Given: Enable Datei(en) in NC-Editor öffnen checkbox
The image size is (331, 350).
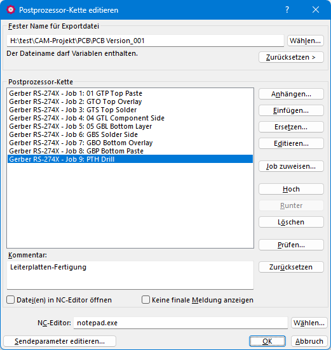Looking at the screenshot, I should (x=11, y=300).
